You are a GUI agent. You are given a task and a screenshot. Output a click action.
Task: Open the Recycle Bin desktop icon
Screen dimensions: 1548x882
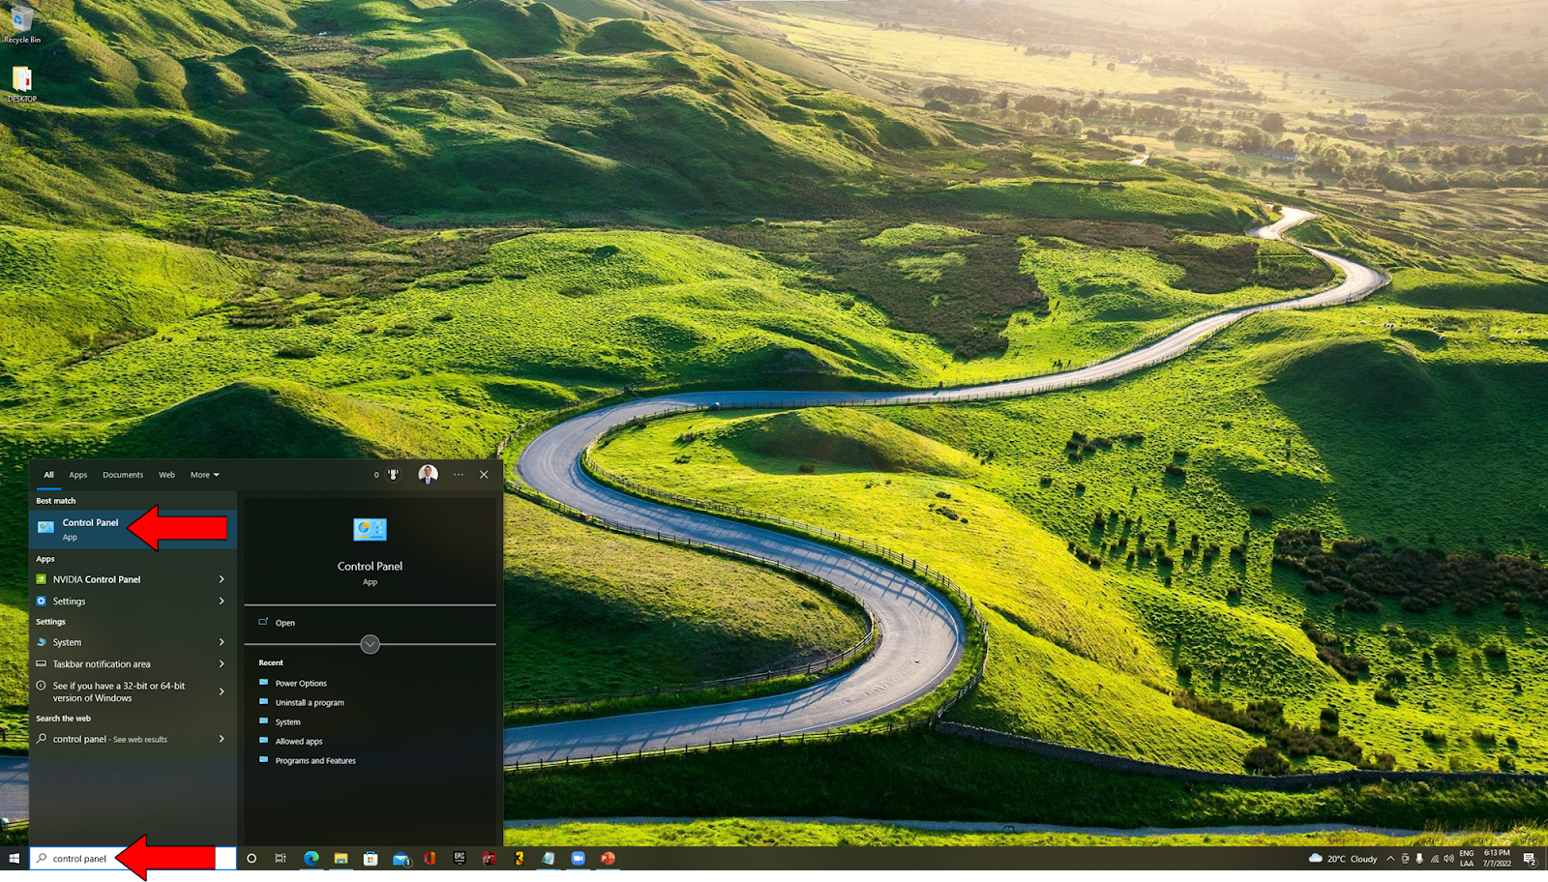point(21,24)
